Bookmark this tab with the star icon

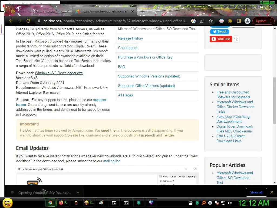click(x=210, y=21)
